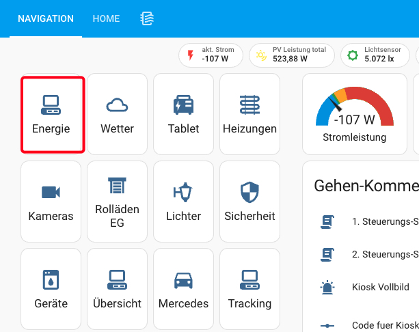419x332 pixels.
Task: Select the Kiosk Vollbild entry
Action: point(380,287)
